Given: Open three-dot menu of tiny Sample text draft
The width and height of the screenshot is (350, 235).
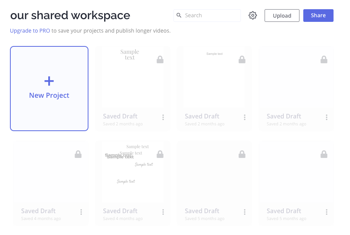Looking at the screenshot, I should pos(245,117).
